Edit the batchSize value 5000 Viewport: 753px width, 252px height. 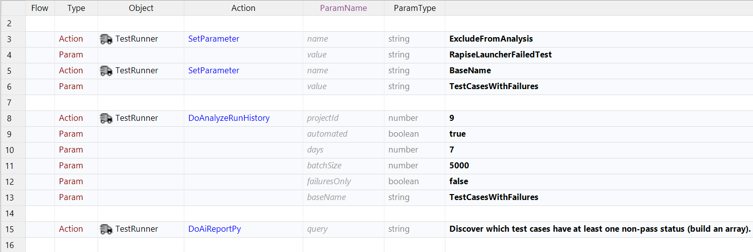459,166
